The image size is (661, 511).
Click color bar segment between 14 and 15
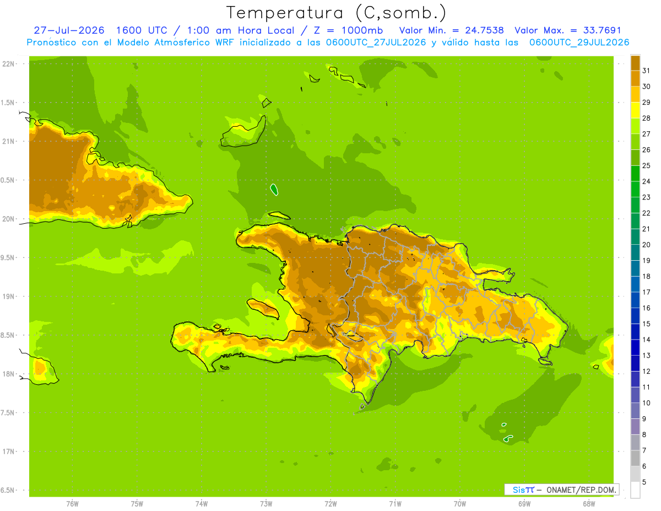pos(635,331)
